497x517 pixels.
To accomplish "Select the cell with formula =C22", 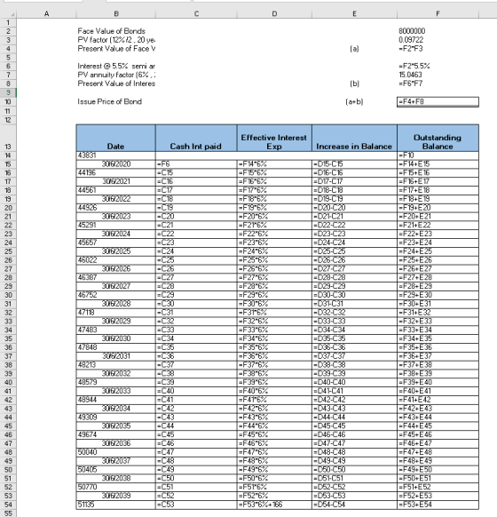I will (x=196, y=235).
